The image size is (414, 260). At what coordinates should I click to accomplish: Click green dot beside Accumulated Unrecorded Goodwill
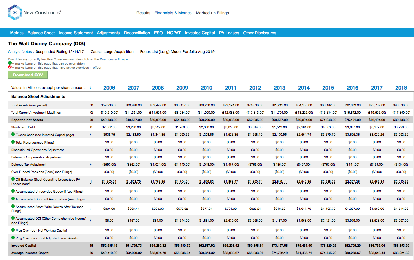(x=13, y=191)
